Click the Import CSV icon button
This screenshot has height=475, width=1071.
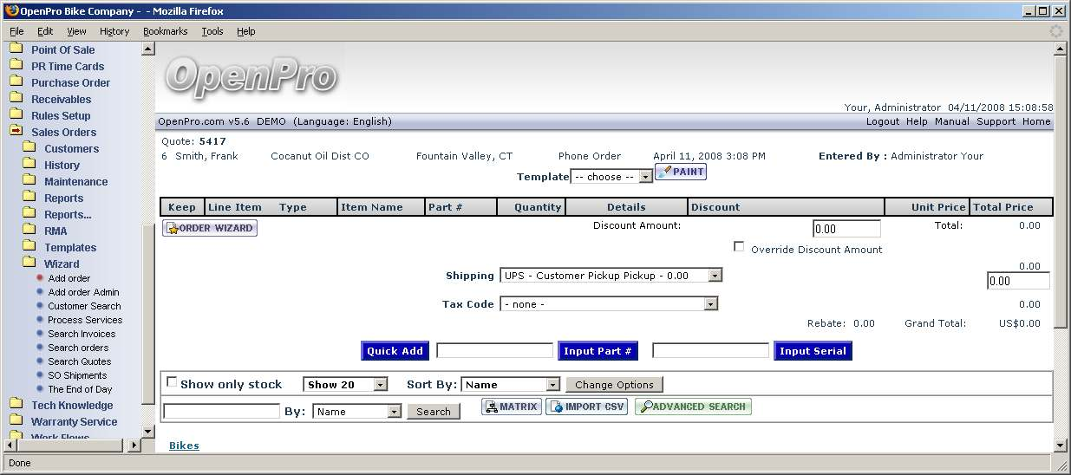(x=586, y=407)
